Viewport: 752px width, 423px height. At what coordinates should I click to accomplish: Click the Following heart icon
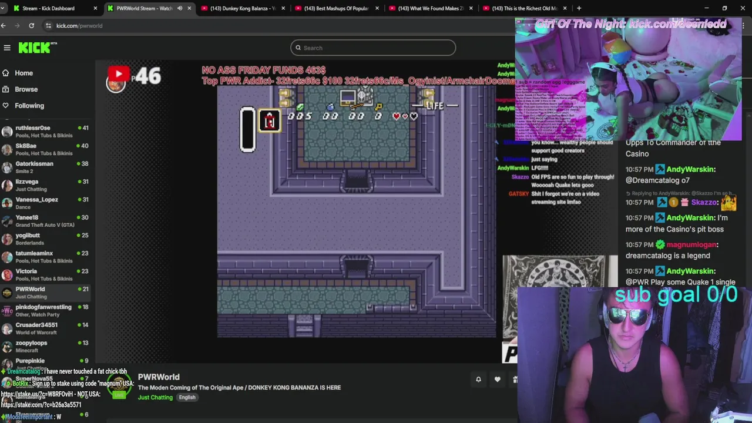click(x=6, y=106)
